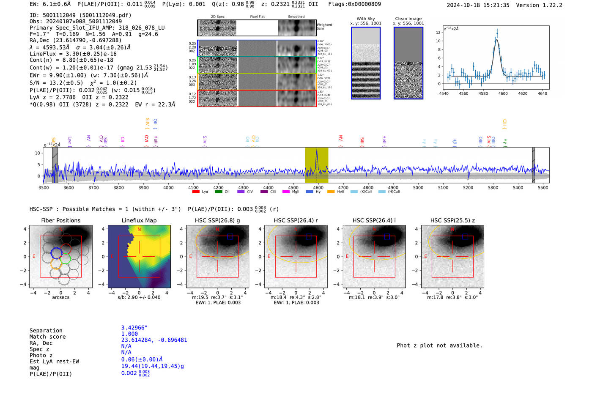Click the Obs: 20240107v008_5001112049 line
Viewport: 592px width, 403px height.
(x=76, y=21)
